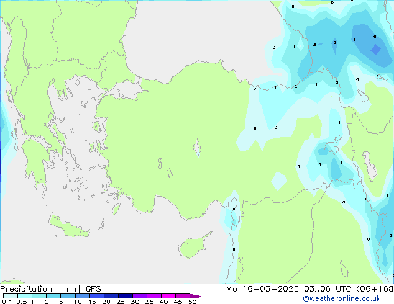Click the navy swatch between 25 and 30
Viewport: 394px width, 304px height.
tap(125, 296)
